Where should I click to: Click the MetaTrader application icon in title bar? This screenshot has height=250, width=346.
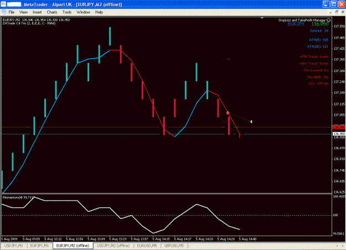click(3, 4)
